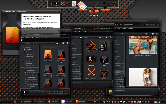Click the Fire Skin Pack setup window title bar

31,11
